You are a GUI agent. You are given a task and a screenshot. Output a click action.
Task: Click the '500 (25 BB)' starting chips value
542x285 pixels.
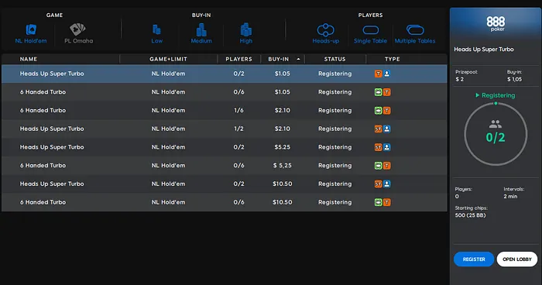470,215
